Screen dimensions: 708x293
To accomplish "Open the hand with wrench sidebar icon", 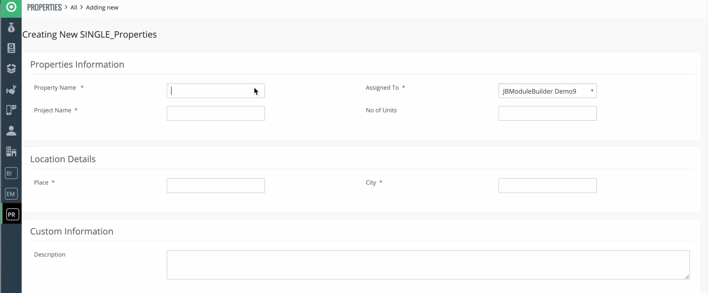I will (x=11, y=90).
